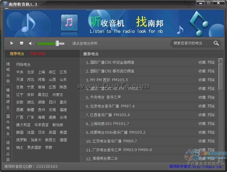Open 网络电台 stations
227x172 pixels.
pos(23,65)
